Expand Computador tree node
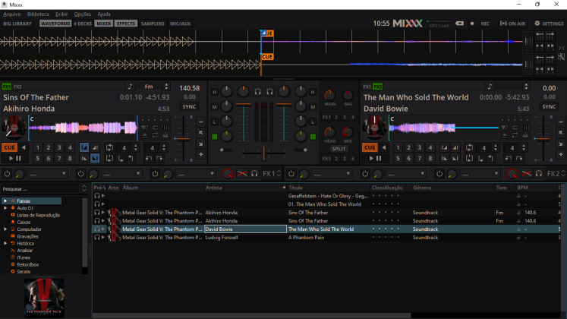This screenshot has height=319, width=567. 5,229
